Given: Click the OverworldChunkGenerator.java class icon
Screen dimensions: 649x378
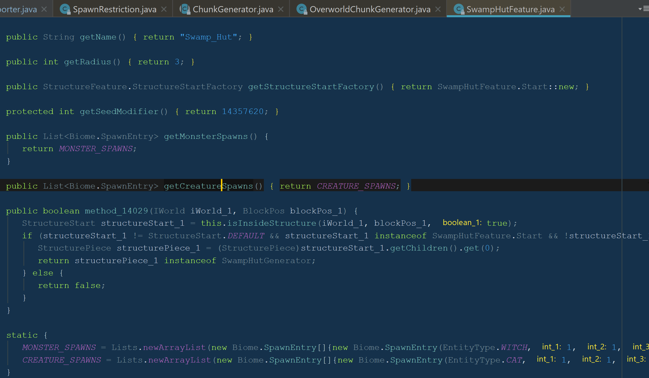Looking at the screenshot, I should pyautogui.click(x=301, y=9).
